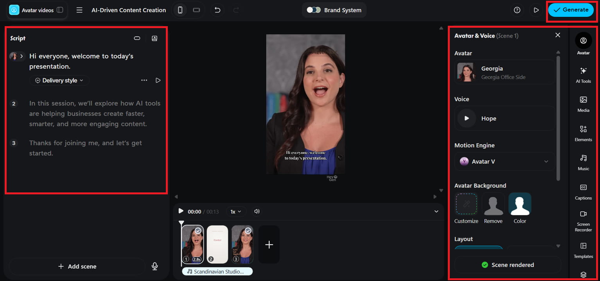This screenshot has height=281, width=600.
Task: Close the Avatar & Voice panel
Action: (x=558, y=35)
